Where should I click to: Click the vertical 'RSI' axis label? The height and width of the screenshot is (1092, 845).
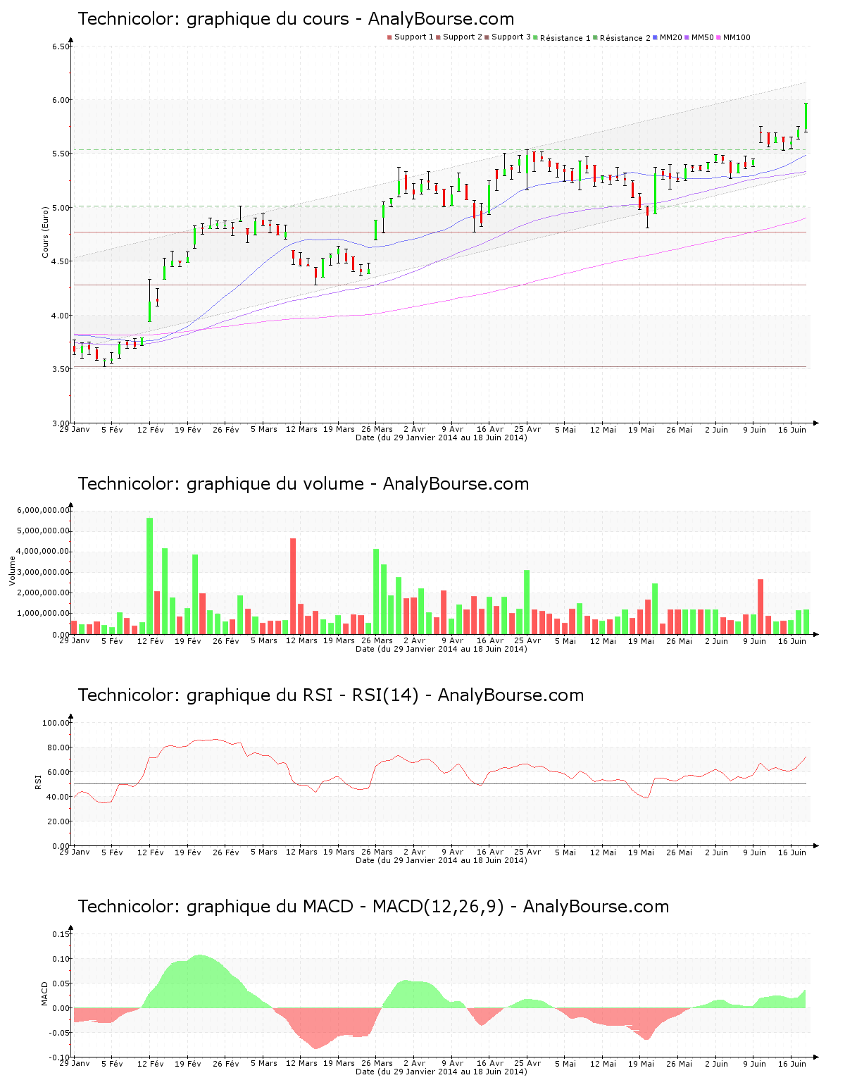[x=38, y=781]
